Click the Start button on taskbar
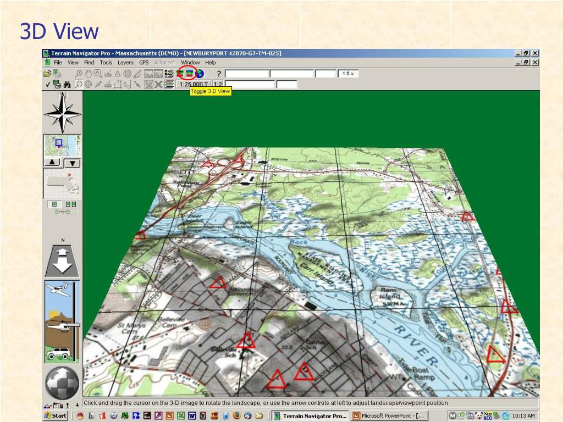The width and height of the screenshot is (563, 422). (x=55, y=415)
